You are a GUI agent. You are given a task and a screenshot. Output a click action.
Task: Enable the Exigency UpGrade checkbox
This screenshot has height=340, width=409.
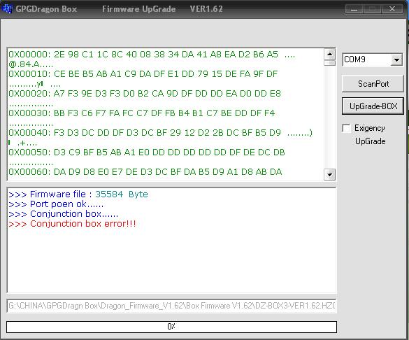(346, 128)
